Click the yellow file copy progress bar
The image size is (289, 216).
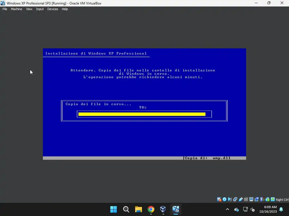[142, 114]
